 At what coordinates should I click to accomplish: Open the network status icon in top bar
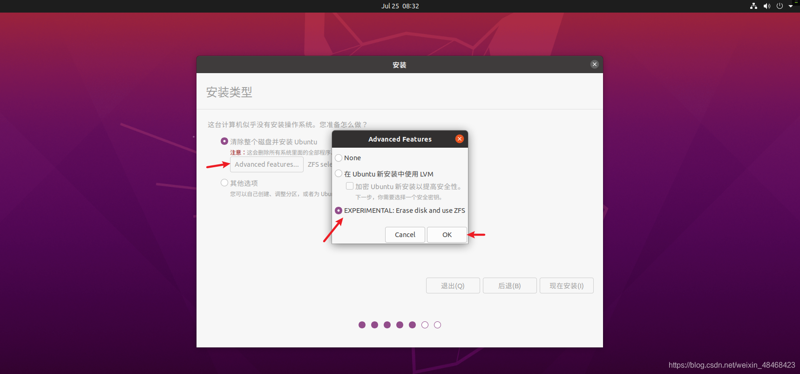(753, 6)
